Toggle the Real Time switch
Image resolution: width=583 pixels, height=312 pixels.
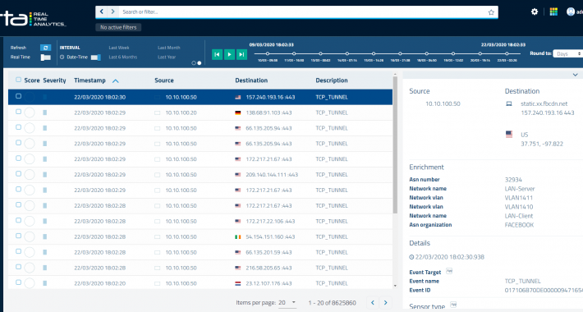[45, 57]
